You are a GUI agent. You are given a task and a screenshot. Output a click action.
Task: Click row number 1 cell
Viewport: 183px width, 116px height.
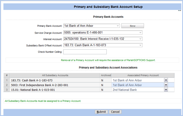point(7,80)
